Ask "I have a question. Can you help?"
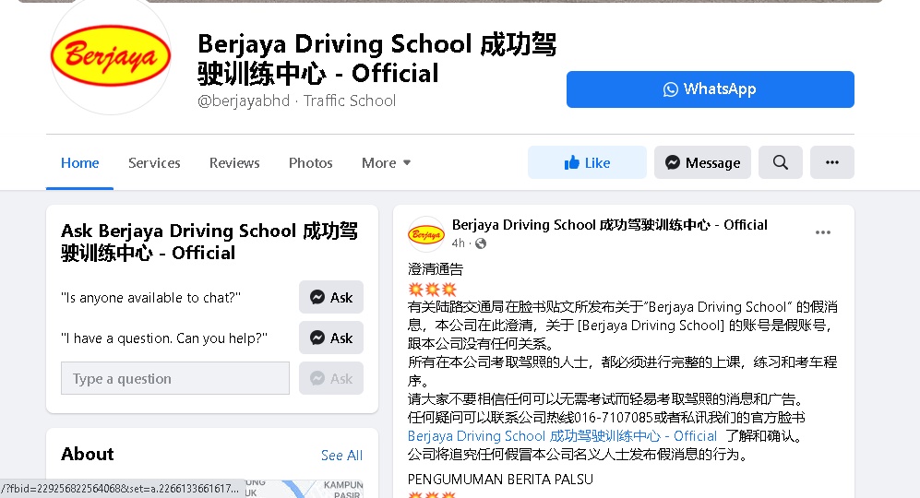 [x=331, y=338]
